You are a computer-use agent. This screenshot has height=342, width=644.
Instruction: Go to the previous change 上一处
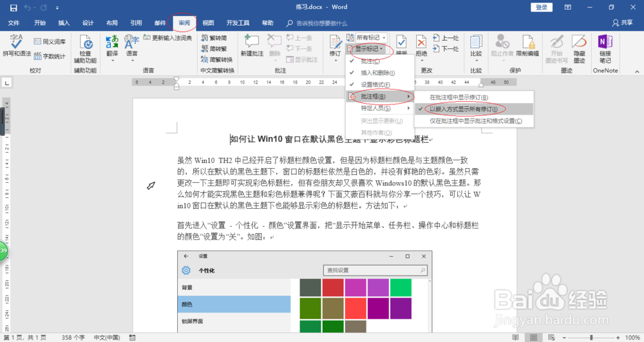(446, 38)
